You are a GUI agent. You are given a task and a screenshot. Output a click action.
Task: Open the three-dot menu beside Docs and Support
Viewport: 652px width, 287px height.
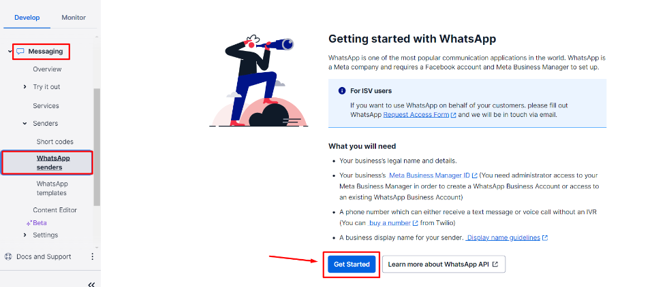click(92, 256)
